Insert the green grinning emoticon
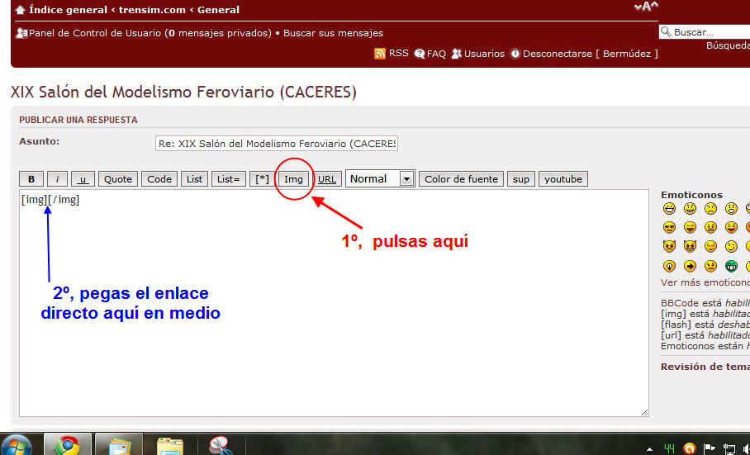 pyautogui.click(x=731, y=266)
